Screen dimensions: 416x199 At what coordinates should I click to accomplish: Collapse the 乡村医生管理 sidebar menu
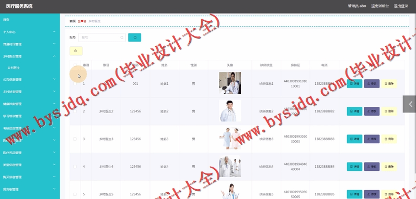pos(30,56)
